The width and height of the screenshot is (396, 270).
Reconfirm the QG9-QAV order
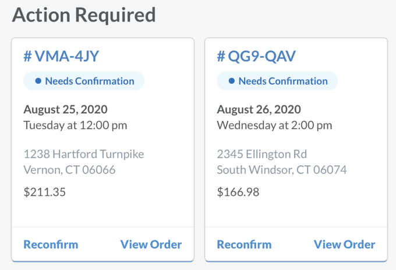(x=244, y=244)
